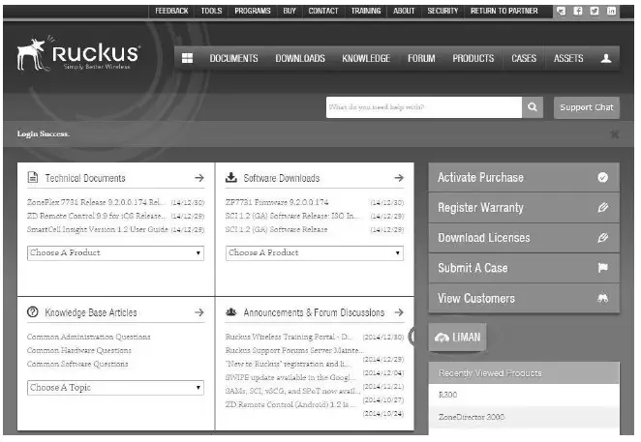641x442 pixels.
Task: Open ZF7731 Firmware 9.2.0.0.174 download
Action: click(x=277, y=202)
